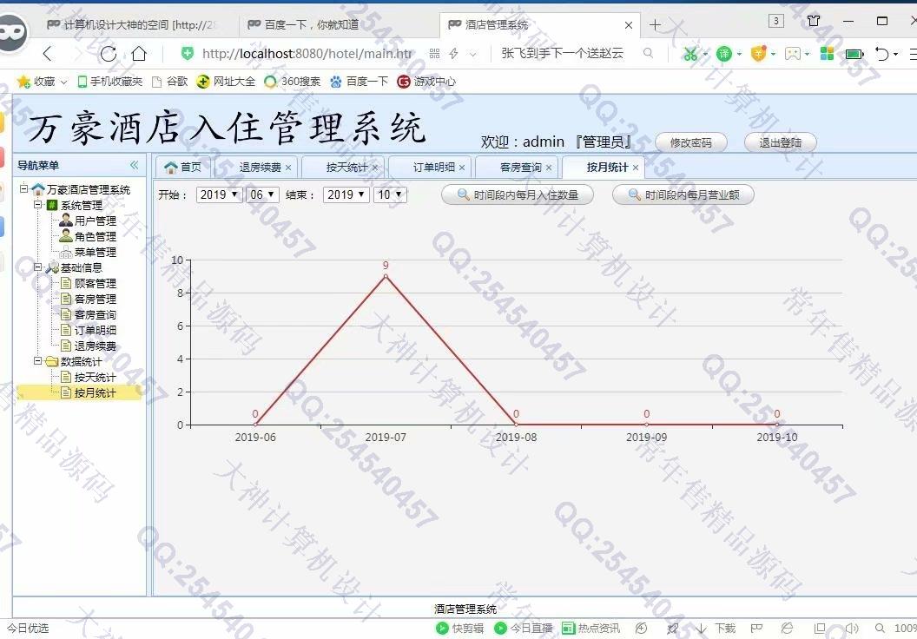Open the 360搜索 bookmark

pyautogui.click(x=293, y=82)
